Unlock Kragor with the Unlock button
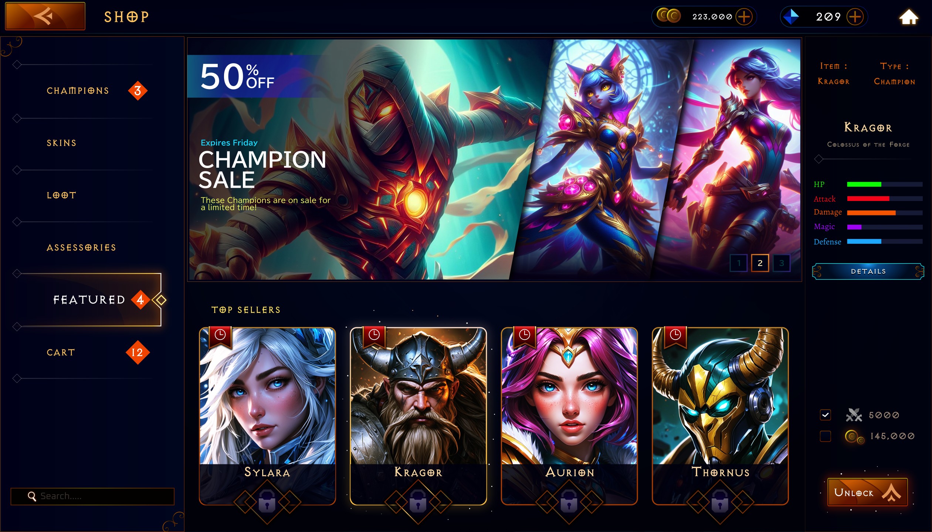The height and width of the screenshot is (532, 932). 867,492
